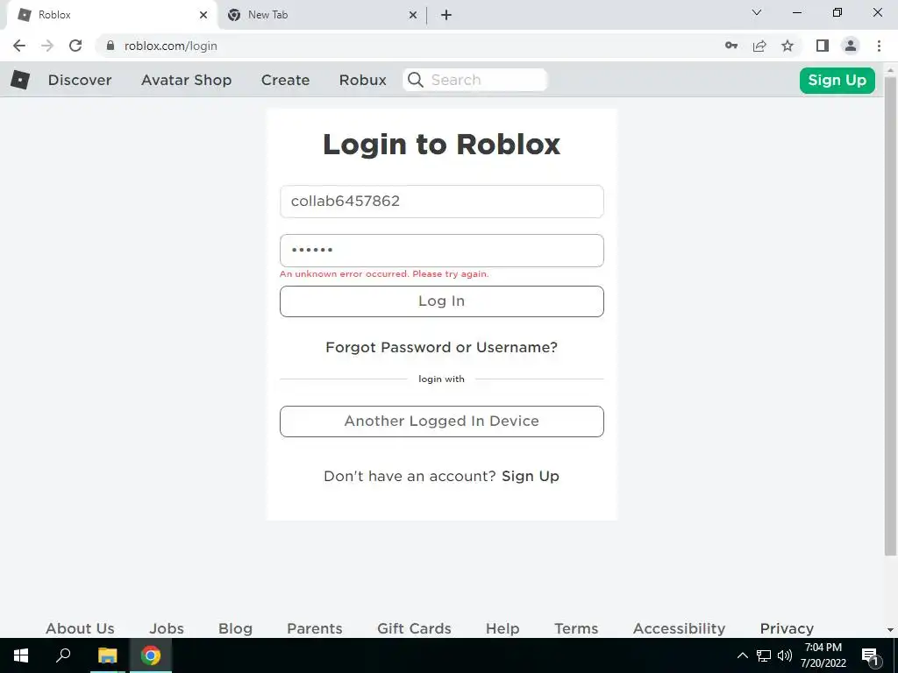Screen dimensions: 898x673
Task: Click the 'An unknown error occurred' message
Action: [384, 274]
